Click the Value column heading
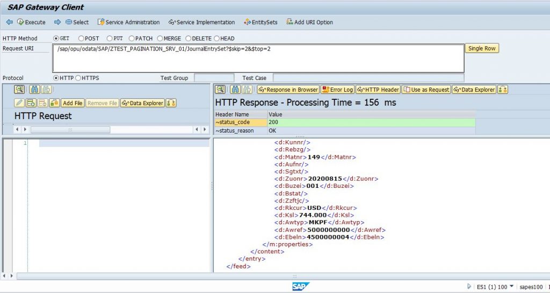The height and width of the screenshot is (293, 550). pyautogui.click(x=372, y=114)
